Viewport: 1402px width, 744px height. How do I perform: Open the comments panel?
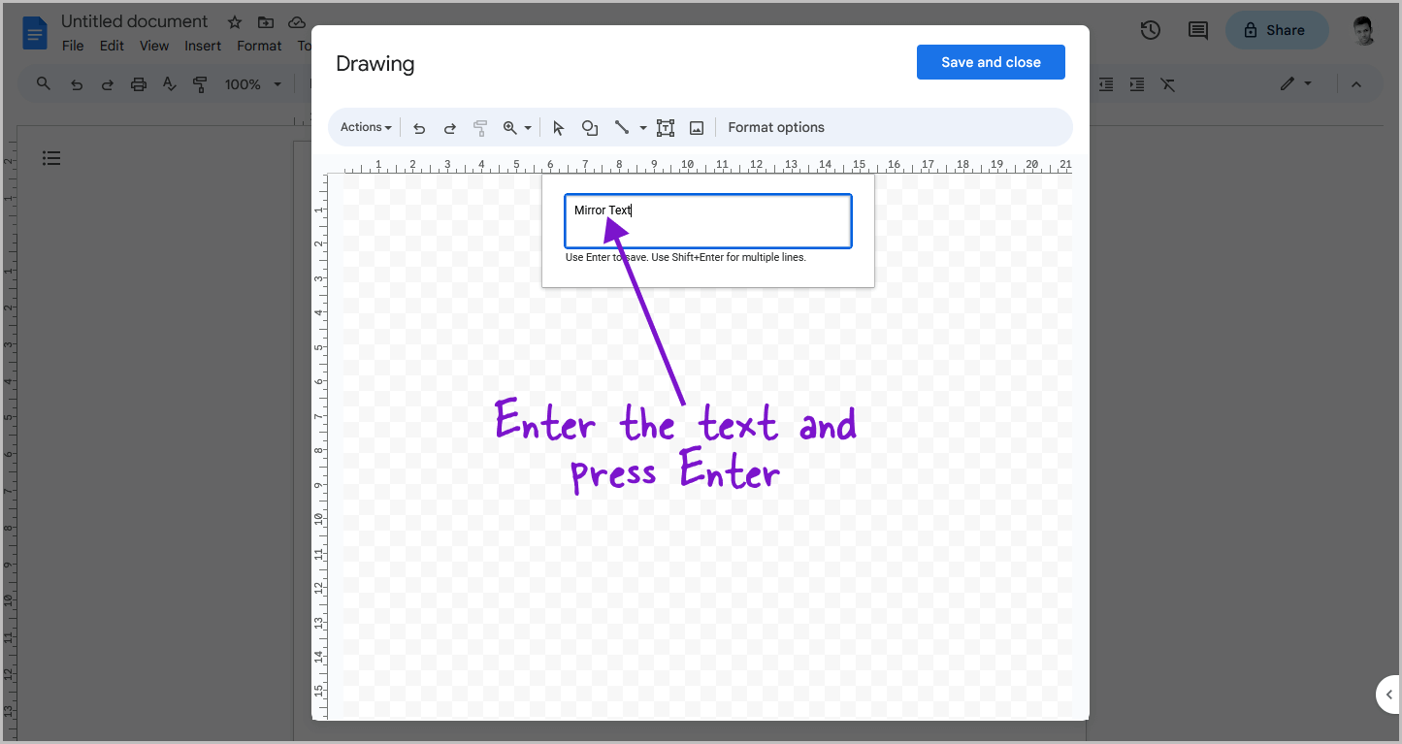pos(1196,30)
